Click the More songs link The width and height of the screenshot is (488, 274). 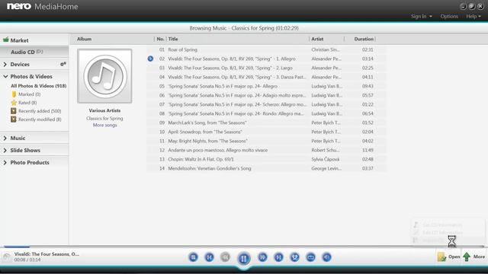(x=105, y=125)
